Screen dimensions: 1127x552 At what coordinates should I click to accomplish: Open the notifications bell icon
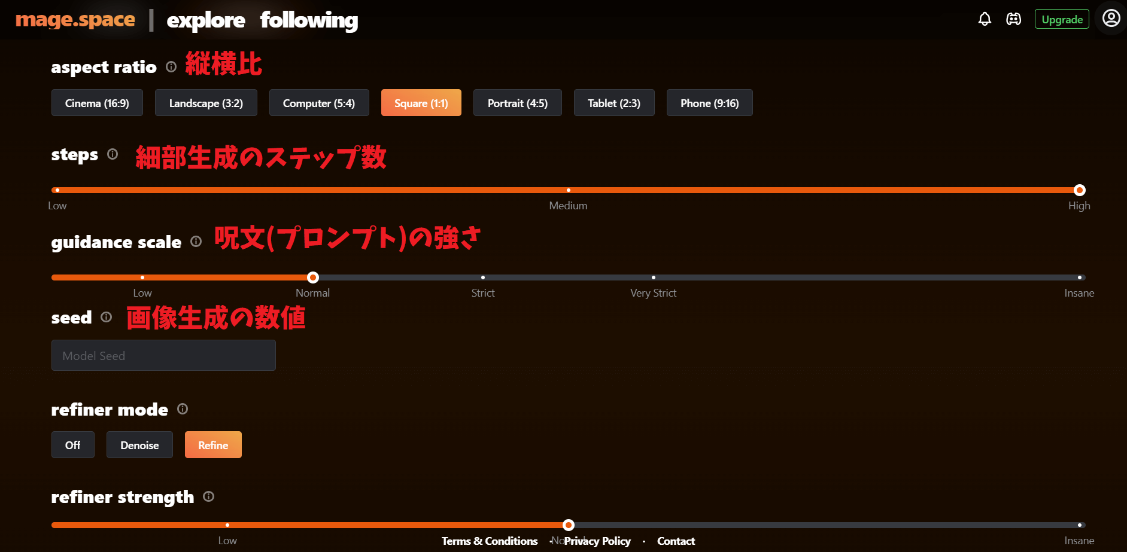click(985, 19)
